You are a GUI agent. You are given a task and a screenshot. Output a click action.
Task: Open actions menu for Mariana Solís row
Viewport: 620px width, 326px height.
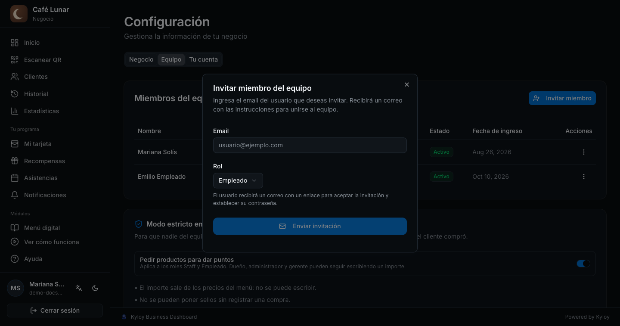(x=584, y=152)
